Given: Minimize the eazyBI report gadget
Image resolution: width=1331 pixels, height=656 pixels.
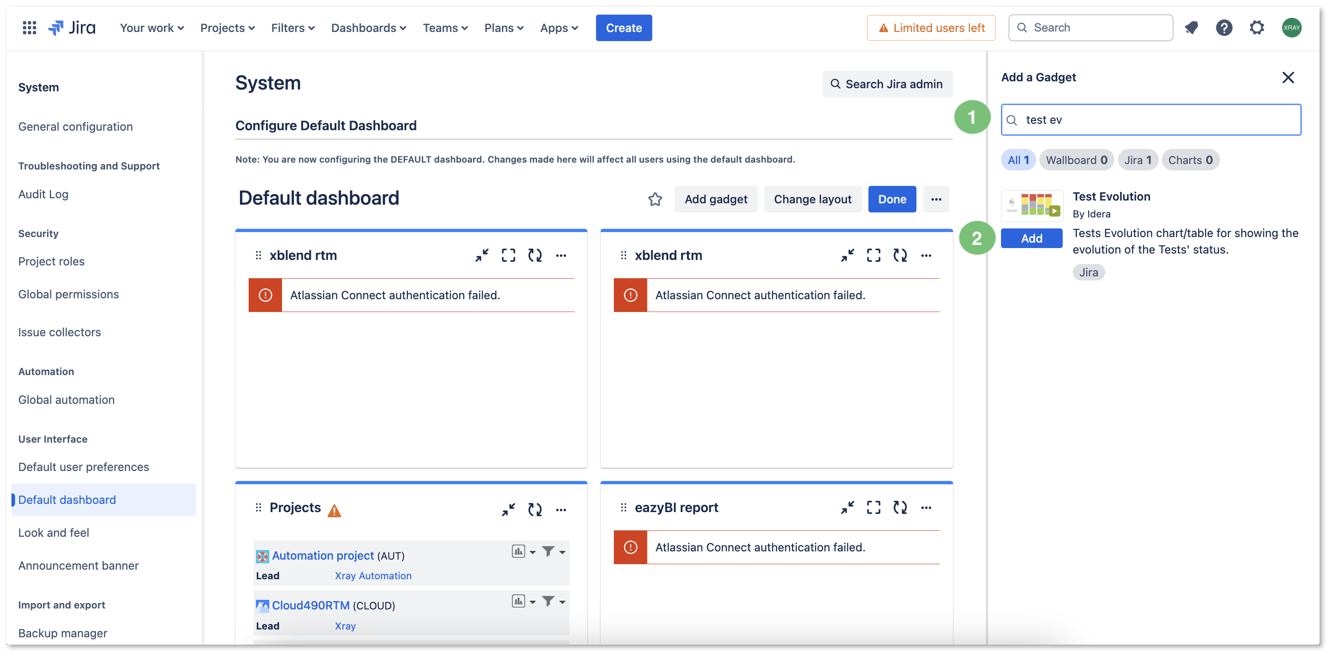Looking at the screenshot, I should tap(847, 508).
